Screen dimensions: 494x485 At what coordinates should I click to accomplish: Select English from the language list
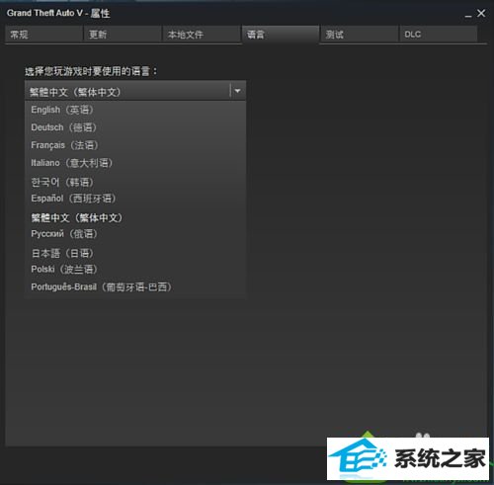pyautogui.click(x=135, y=110)
